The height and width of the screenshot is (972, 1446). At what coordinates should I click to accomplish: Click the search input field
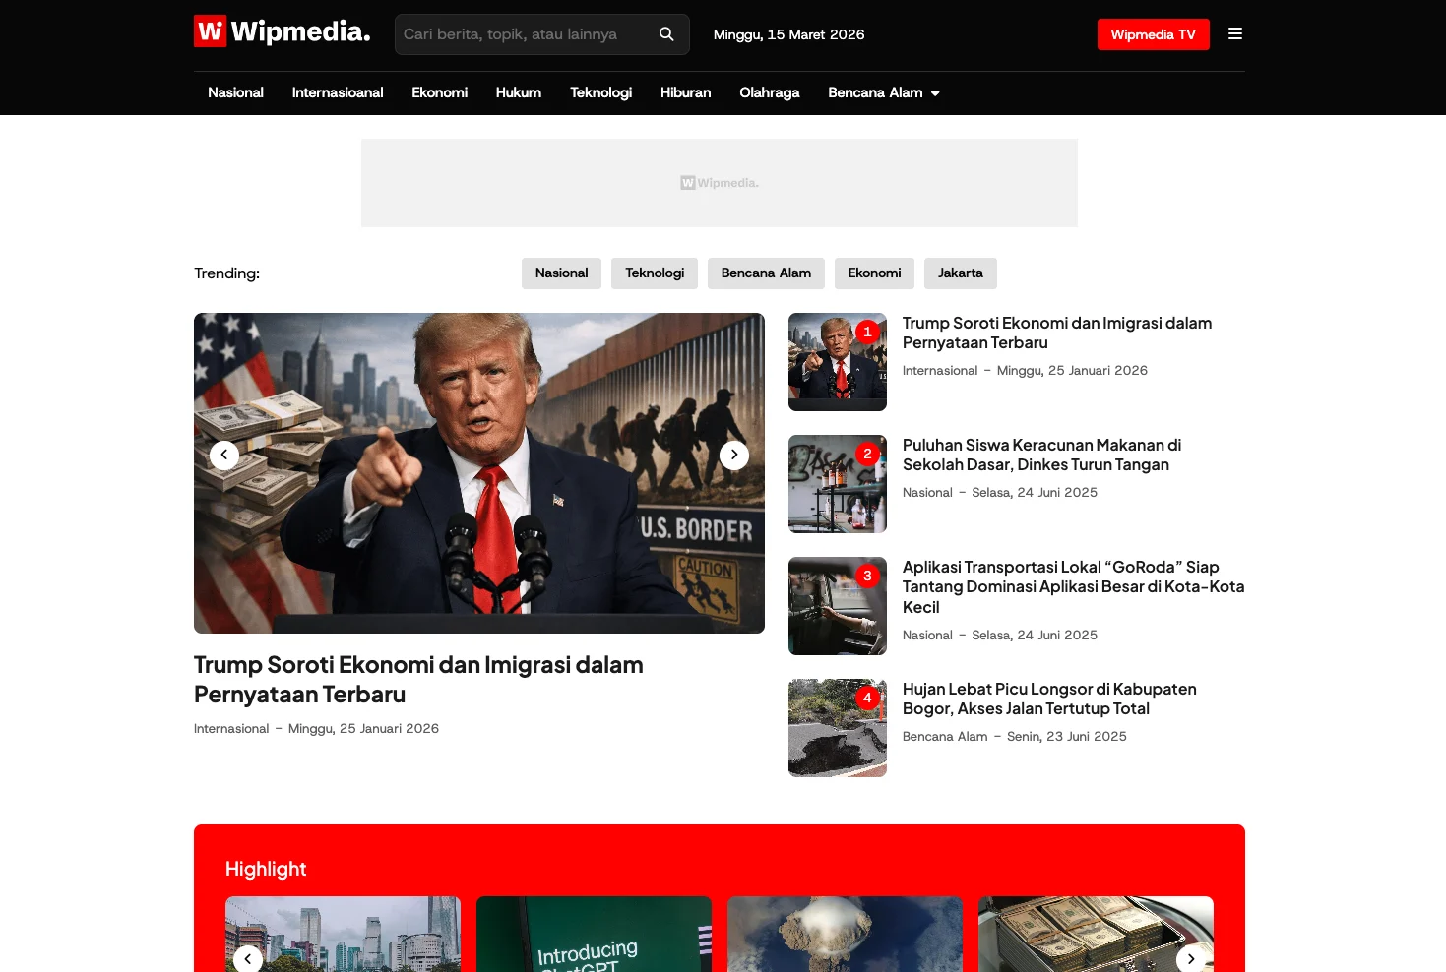click(x=522, y=33)
